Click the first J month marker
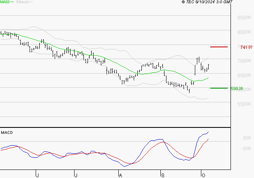This screenshot has width=254, height=178. click(37, 175)
